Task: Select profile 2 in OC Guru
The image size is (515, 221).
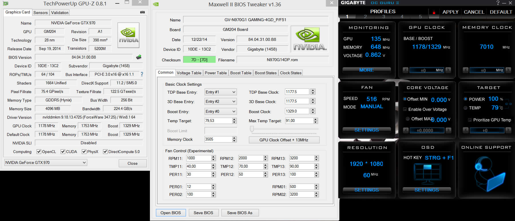Action: pyautogui.click(x=365, y=17)
